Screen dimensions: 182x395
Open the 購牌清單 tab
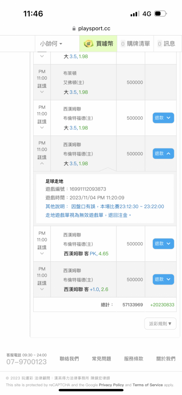click(135, 43)
